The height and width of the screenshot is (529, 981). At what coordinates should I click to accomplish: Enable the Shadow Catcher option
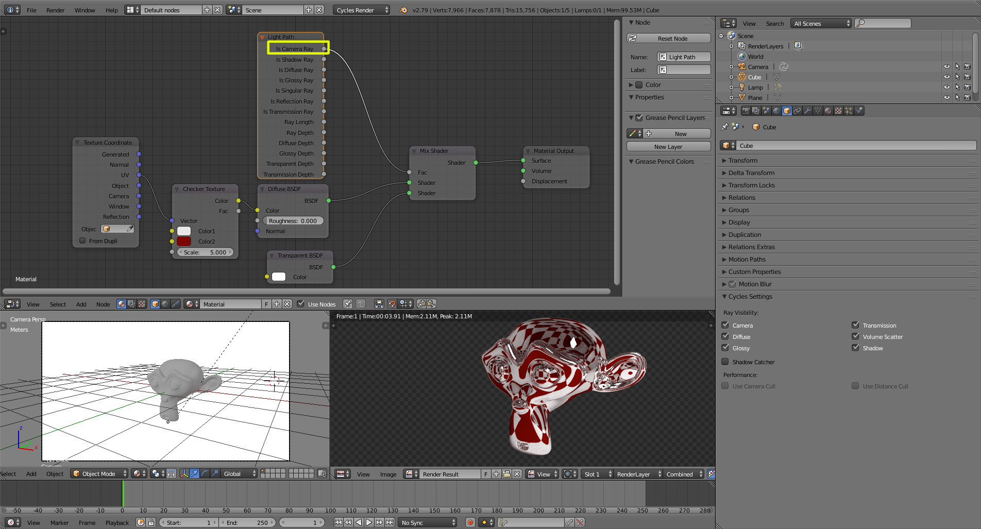(725, 362)
